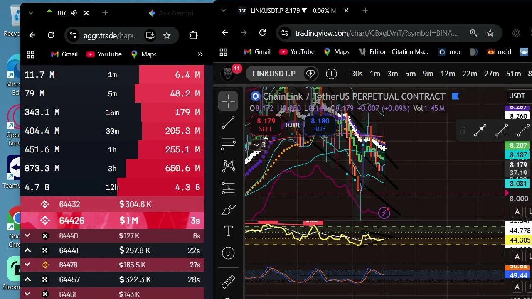Screen dimensions: 532x299
Task: Click the purple lightning flash icon on chart
Action: [x=384, y=213]
